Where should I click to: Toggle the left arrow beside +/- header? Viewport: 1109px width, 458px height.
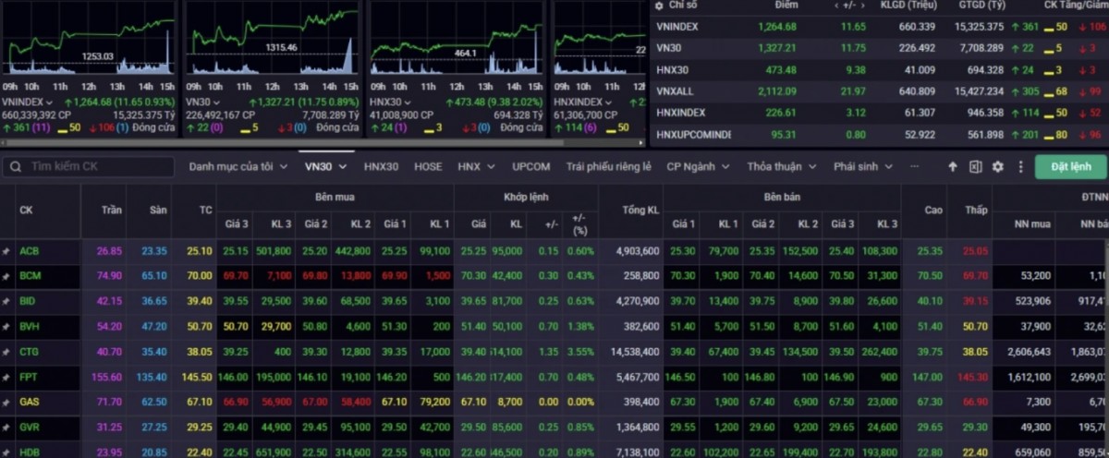click(837, 6)
